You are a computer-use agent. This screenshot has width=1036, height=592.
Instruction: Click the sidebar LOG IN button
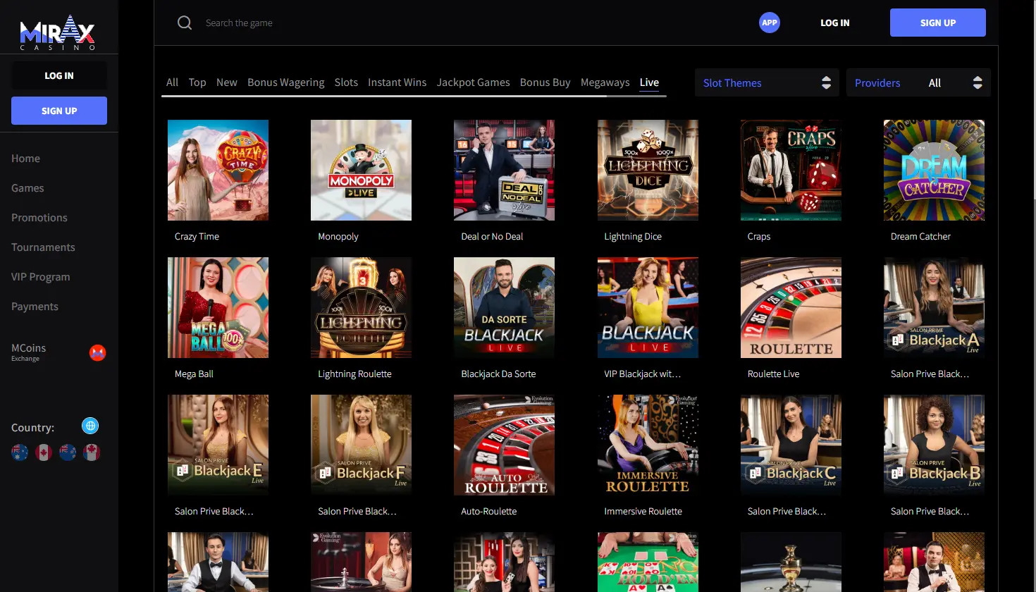(59, 75)
